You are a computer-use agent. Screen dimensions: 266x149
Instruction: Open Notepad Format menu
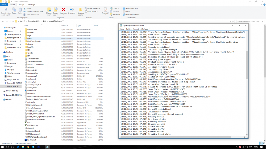pos(136,29)
